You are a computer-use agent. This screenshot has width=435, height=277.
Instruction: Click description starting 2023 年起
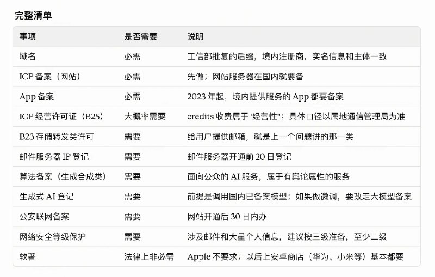[265, 97]
